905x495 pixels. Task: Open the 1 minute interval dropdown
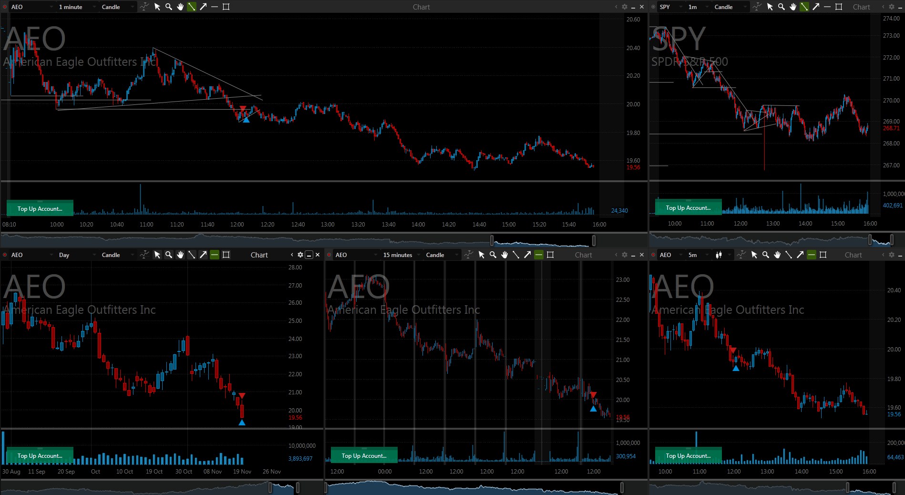pyautogui.click(x=76, y=7)
